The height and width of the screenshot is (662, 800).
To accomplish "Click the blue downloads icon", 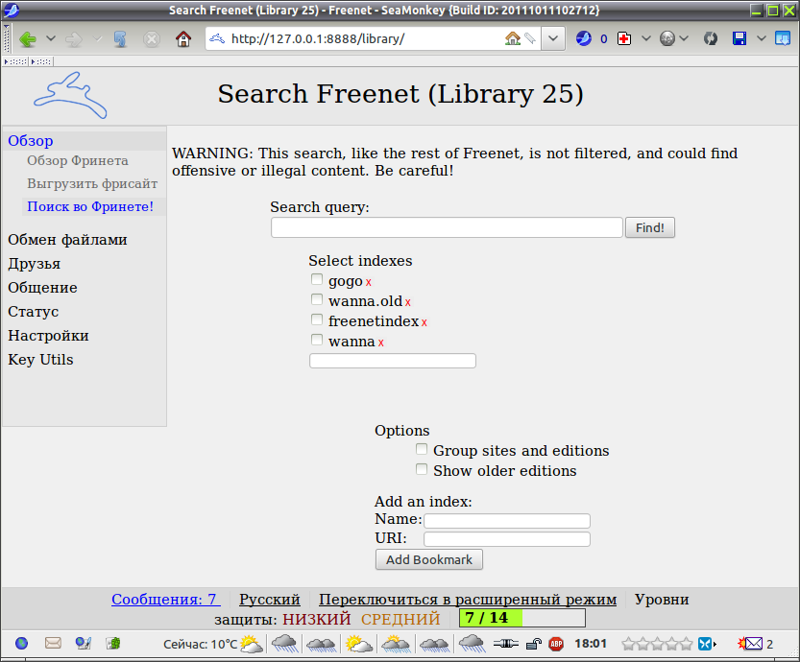I will coord(783,38).
